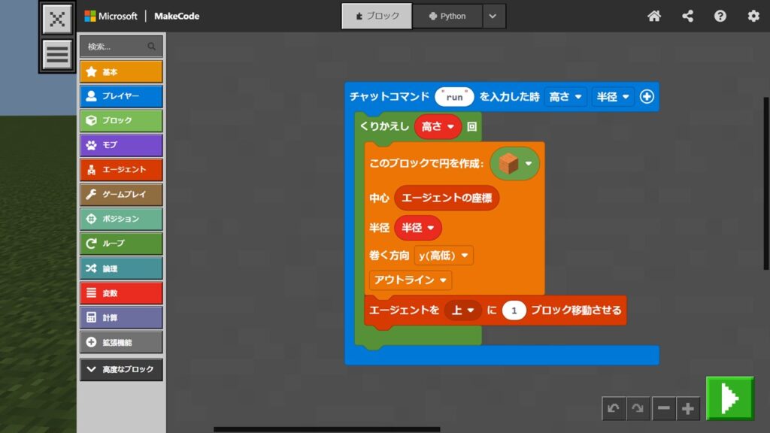Viewport: 770px width, 433px height.
Task: Switch to the Python editor view
Action: [x=447, y=16]
